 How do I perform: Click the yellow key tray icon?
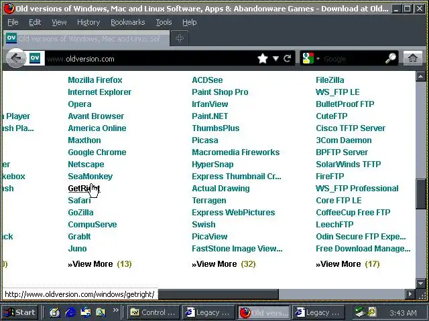(x=372, y=312)
